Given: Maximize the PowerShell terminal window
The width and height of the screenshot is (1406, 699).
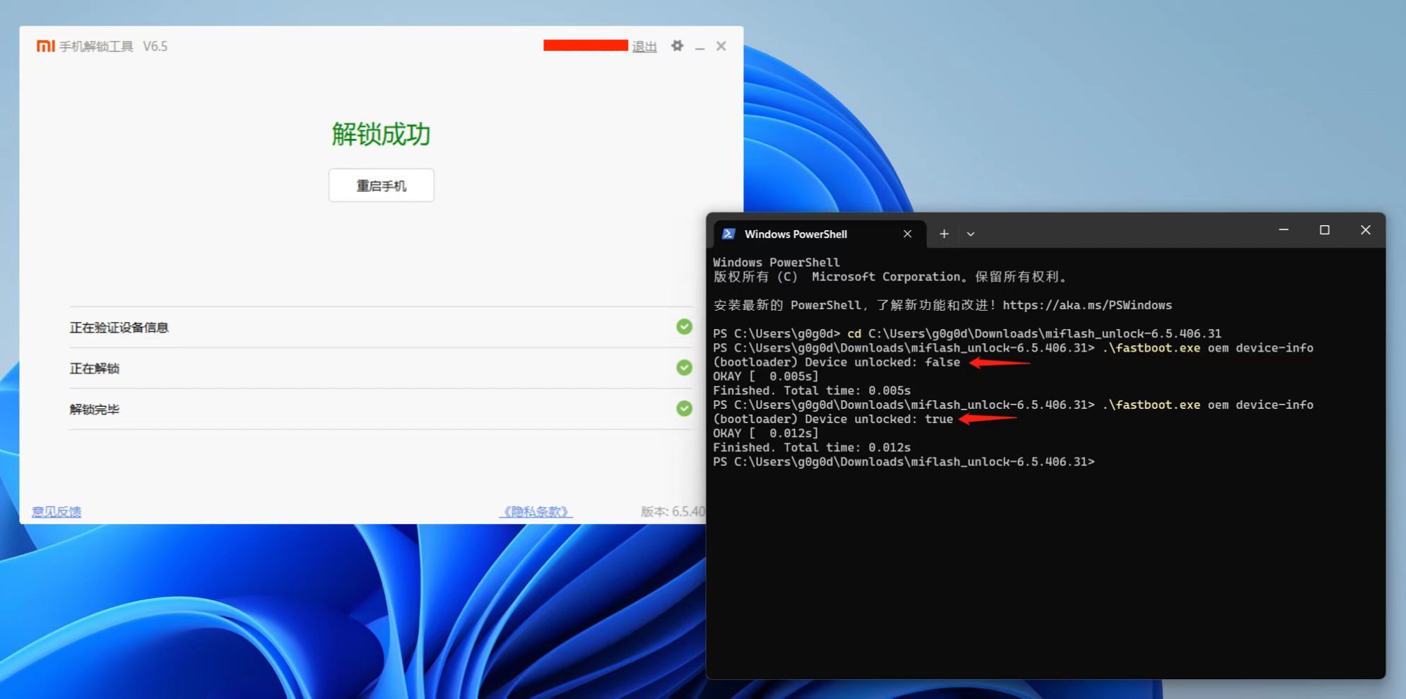Looking at the screenshot, I should coord(1325,230).
